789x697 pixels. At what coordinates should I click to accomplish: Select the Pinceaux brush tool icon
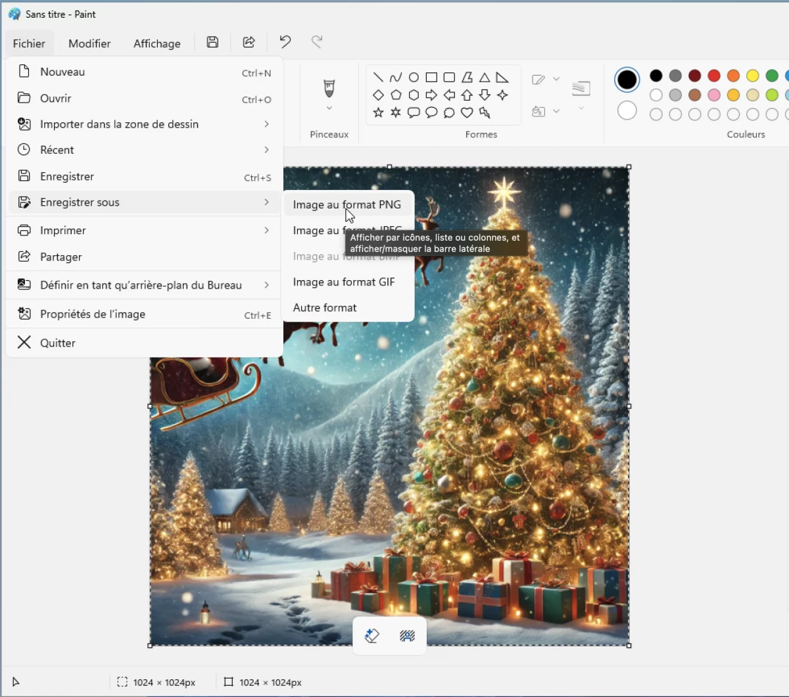tap(329, 88)
